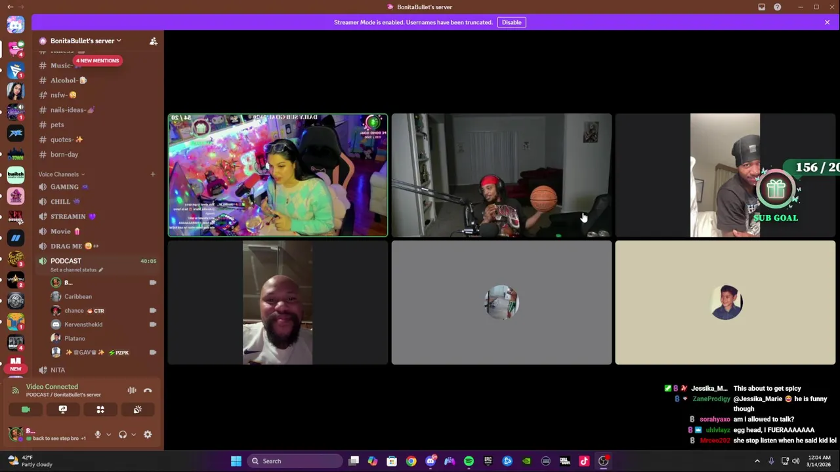Add a new voice channel plus

153,174
